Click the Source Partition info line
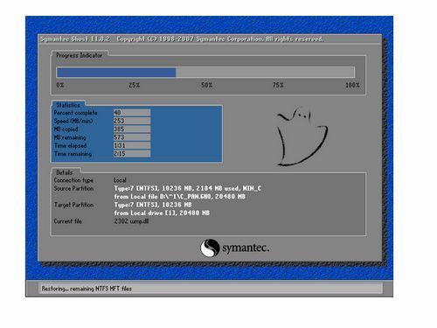The height and width of the screenshot is (328, 437). point(188,188)
